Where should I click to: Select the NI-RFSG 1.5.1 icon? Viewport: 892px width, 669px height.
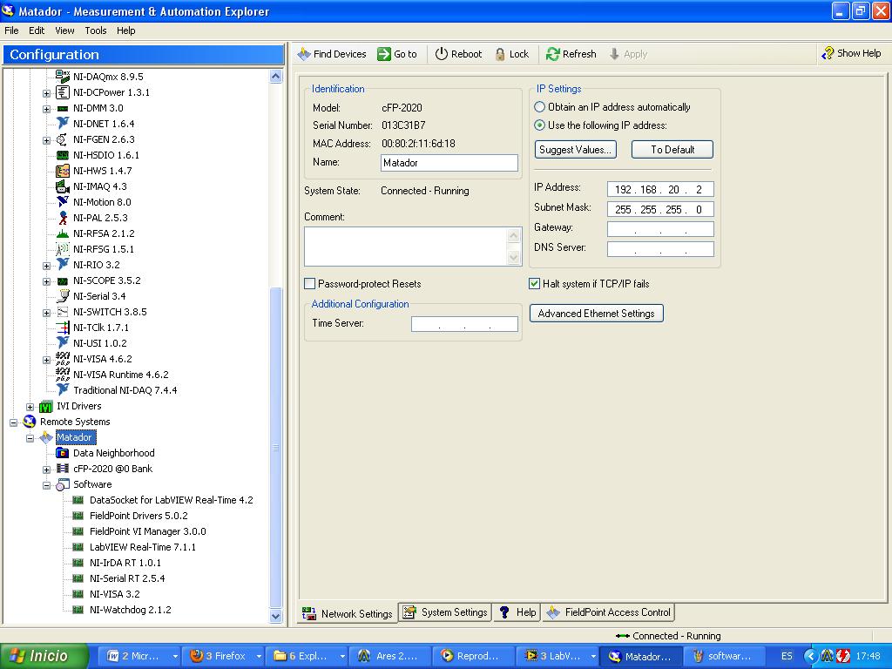[x=63, y=249]
